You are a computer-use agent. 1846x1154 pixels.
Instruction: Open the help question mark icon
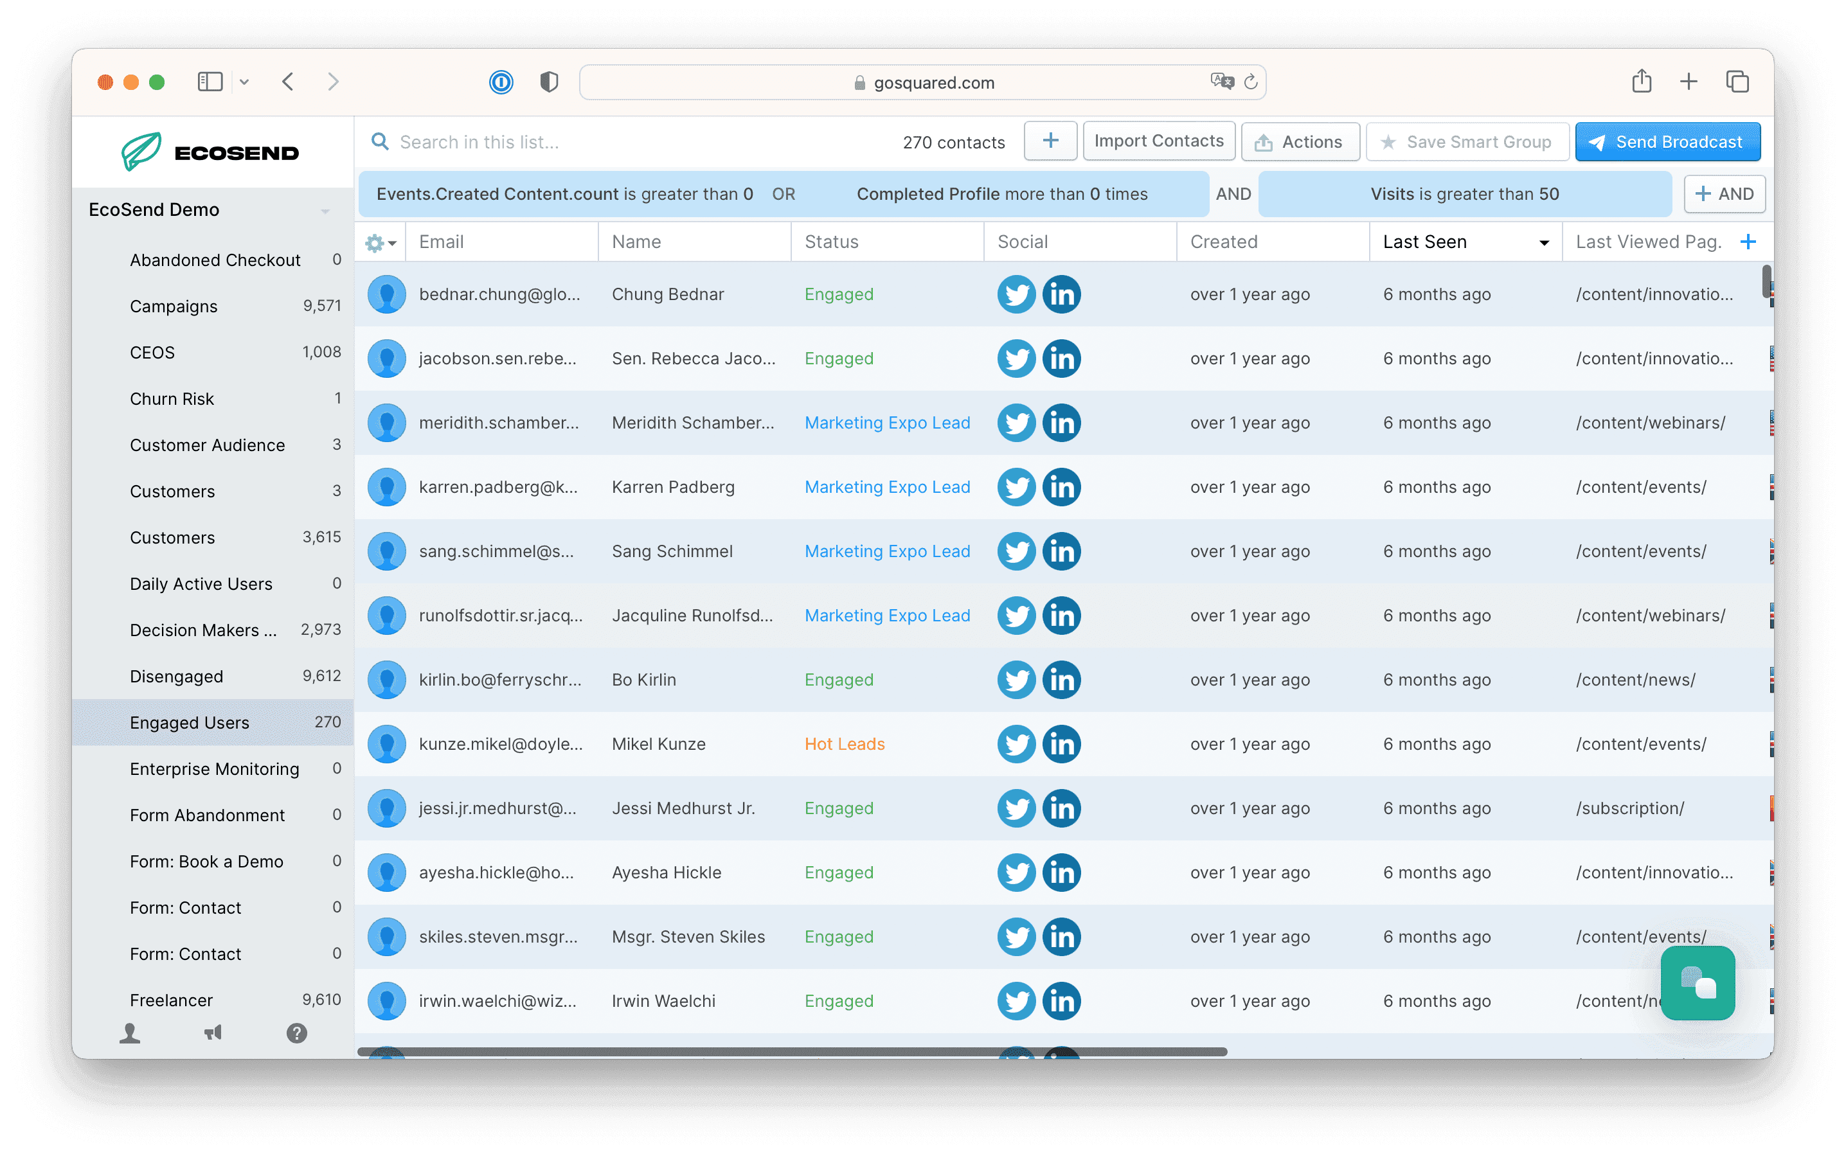pyautogui.click(x=296, y=1033)
